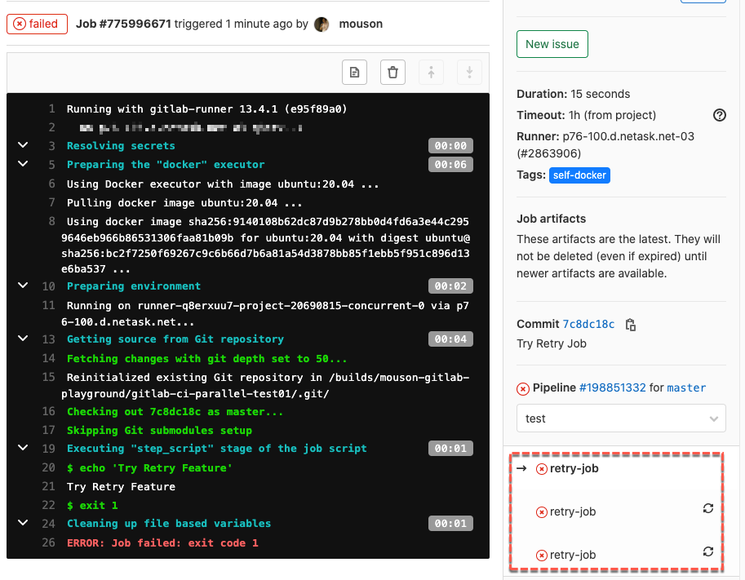Click the 00:06 duration badge
The width and height of the screenshot is (745, 580).
pos(450,164)
